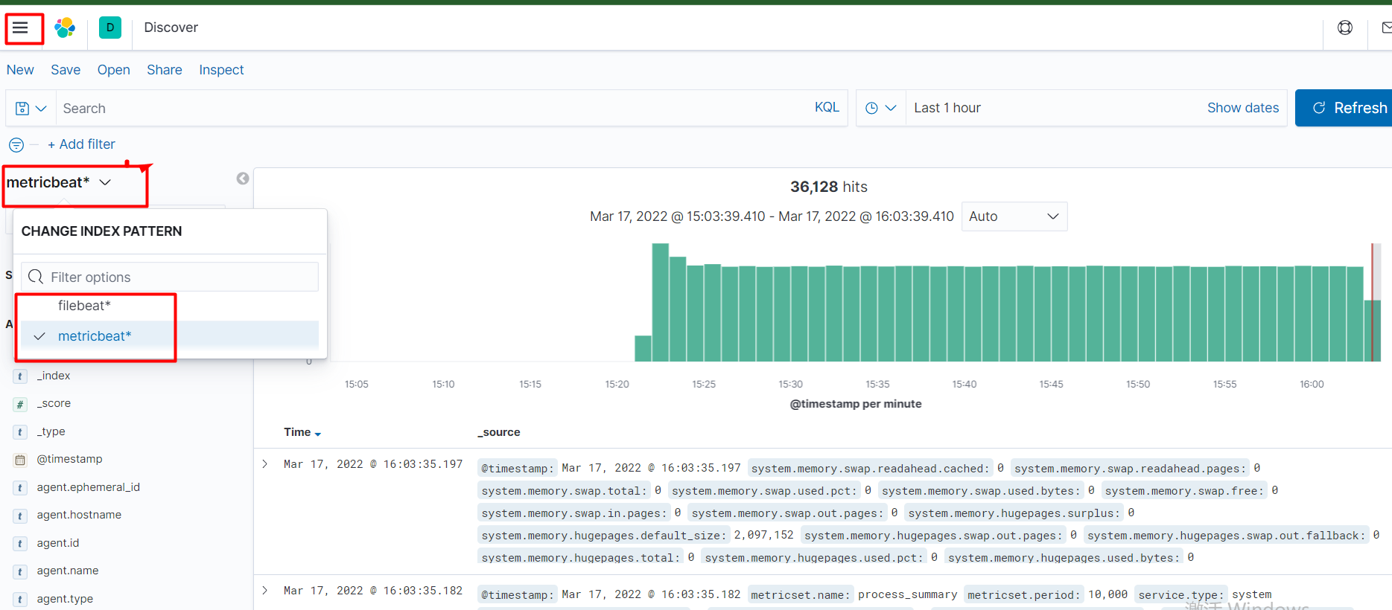
Task: Click the @timestamp field name
Action: click(69, 459)
